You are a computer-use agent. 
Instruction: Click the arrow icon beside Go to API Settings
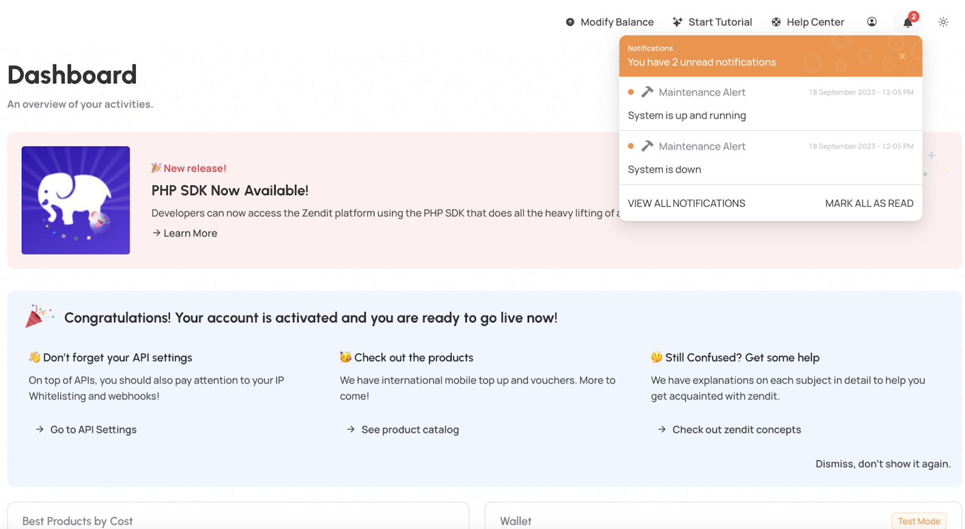pyautogui.click(x=40, y=430)
